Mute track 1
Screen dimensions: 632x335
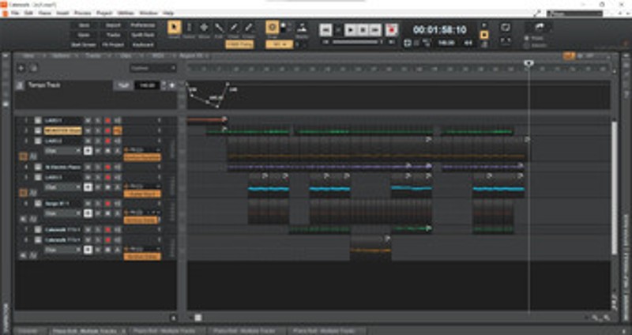tap(88, 121)
